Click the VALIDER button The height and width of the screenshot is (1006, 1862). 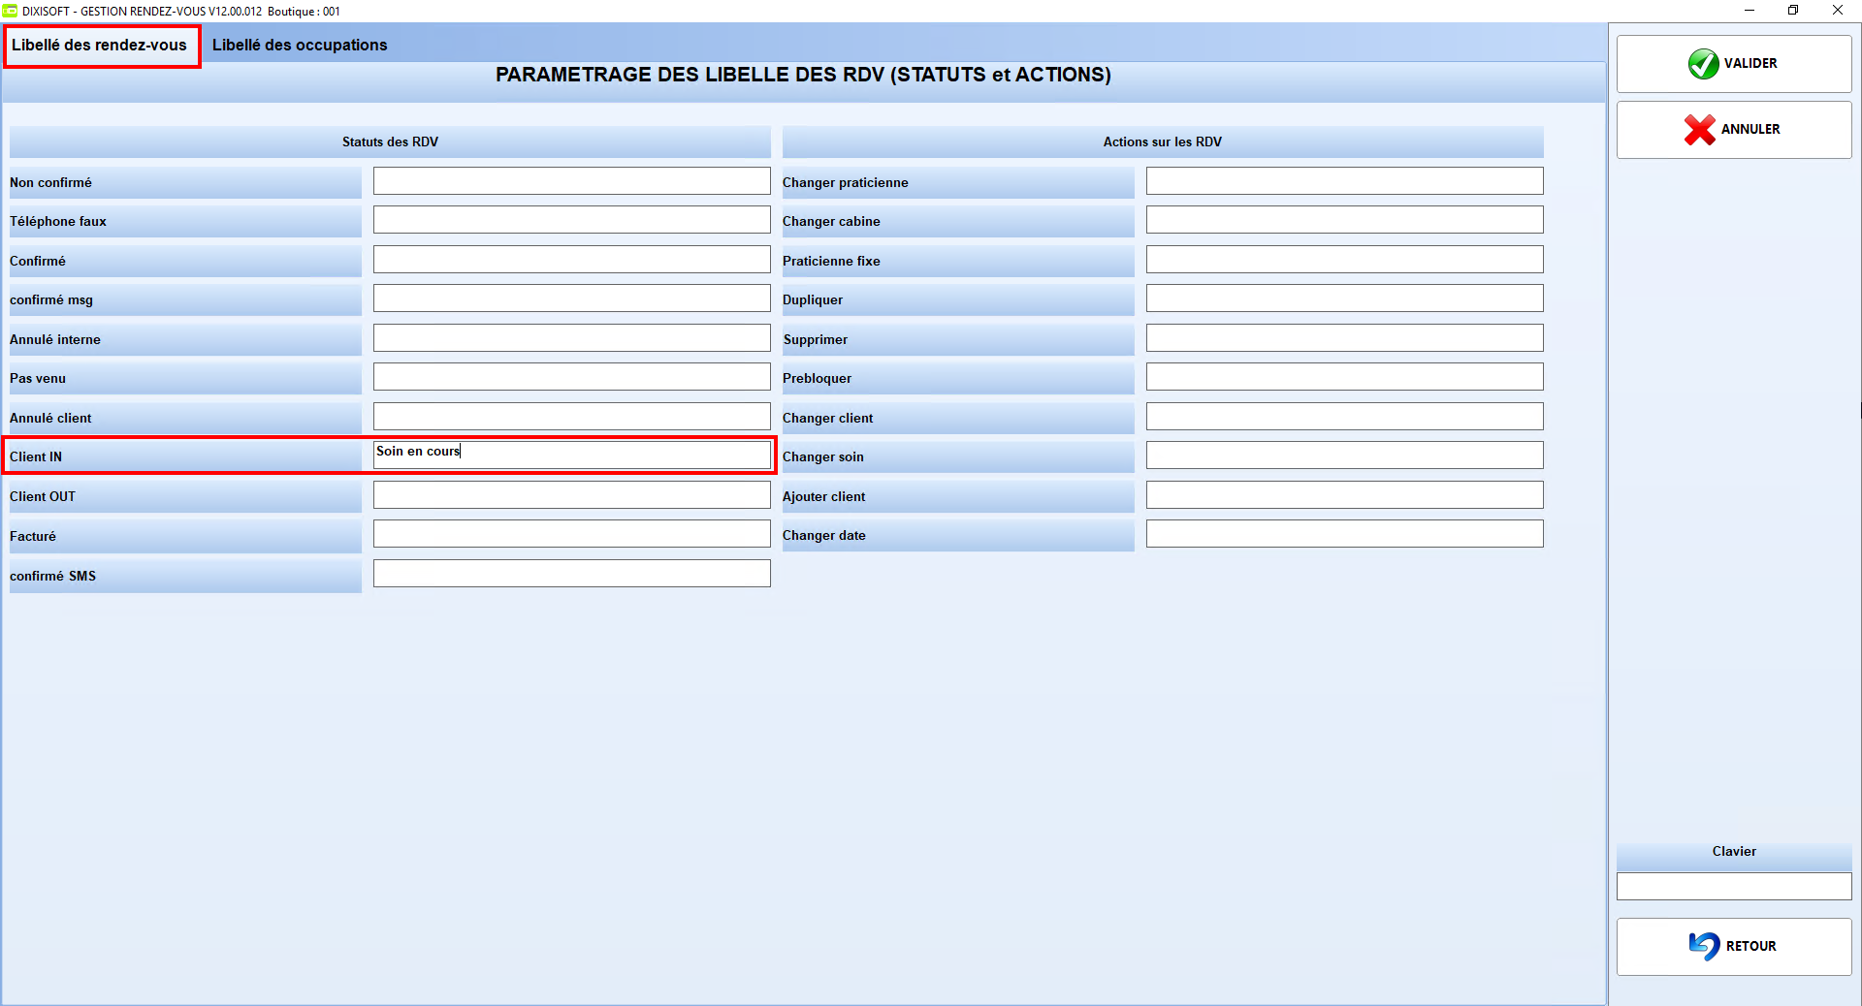coord(1734,63)
